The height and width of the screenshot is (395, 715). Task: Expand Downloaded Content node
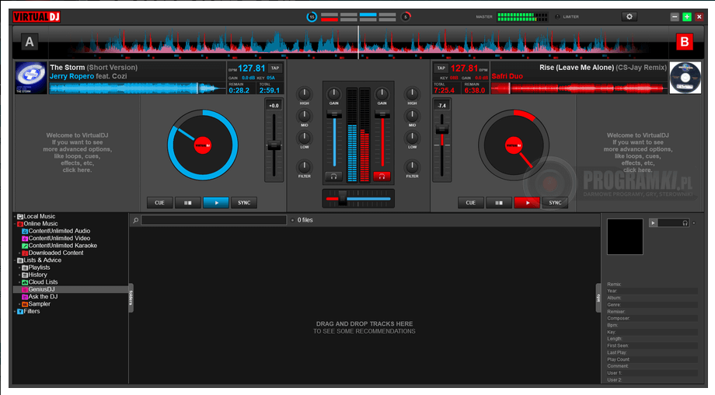[19, 253]
